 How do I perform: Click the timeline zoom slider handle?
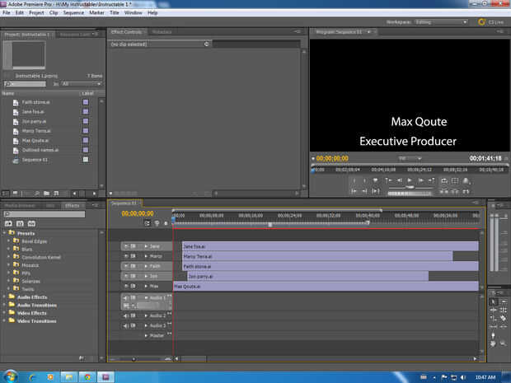(x=134, y=359)
